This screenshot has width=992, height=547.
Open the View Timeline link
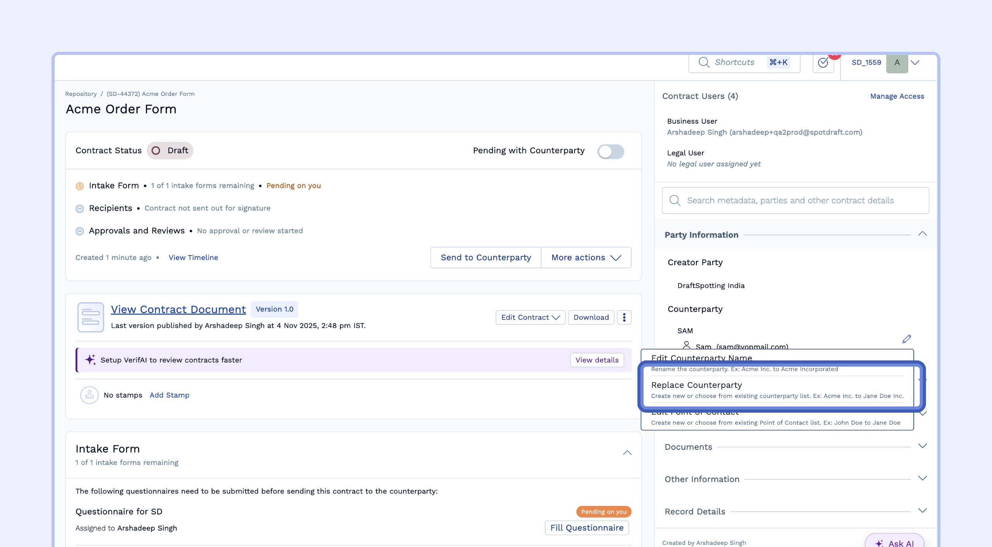coord(193,257)
